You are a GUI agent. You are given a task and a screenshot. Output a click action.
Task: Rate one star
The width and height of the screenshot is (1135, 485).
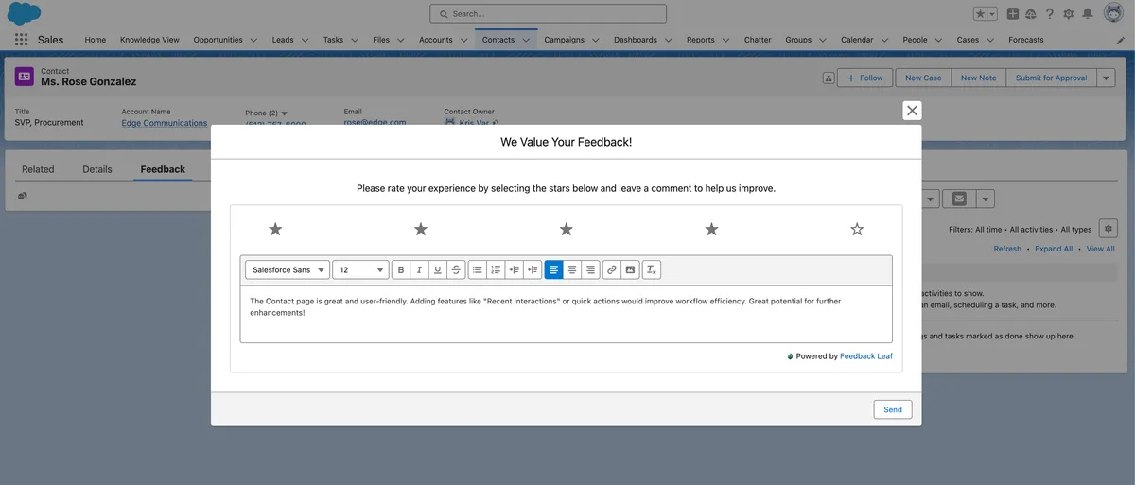(x=275, y=229)
